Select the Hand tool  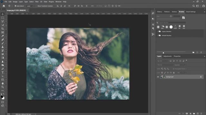click(3, 83)
